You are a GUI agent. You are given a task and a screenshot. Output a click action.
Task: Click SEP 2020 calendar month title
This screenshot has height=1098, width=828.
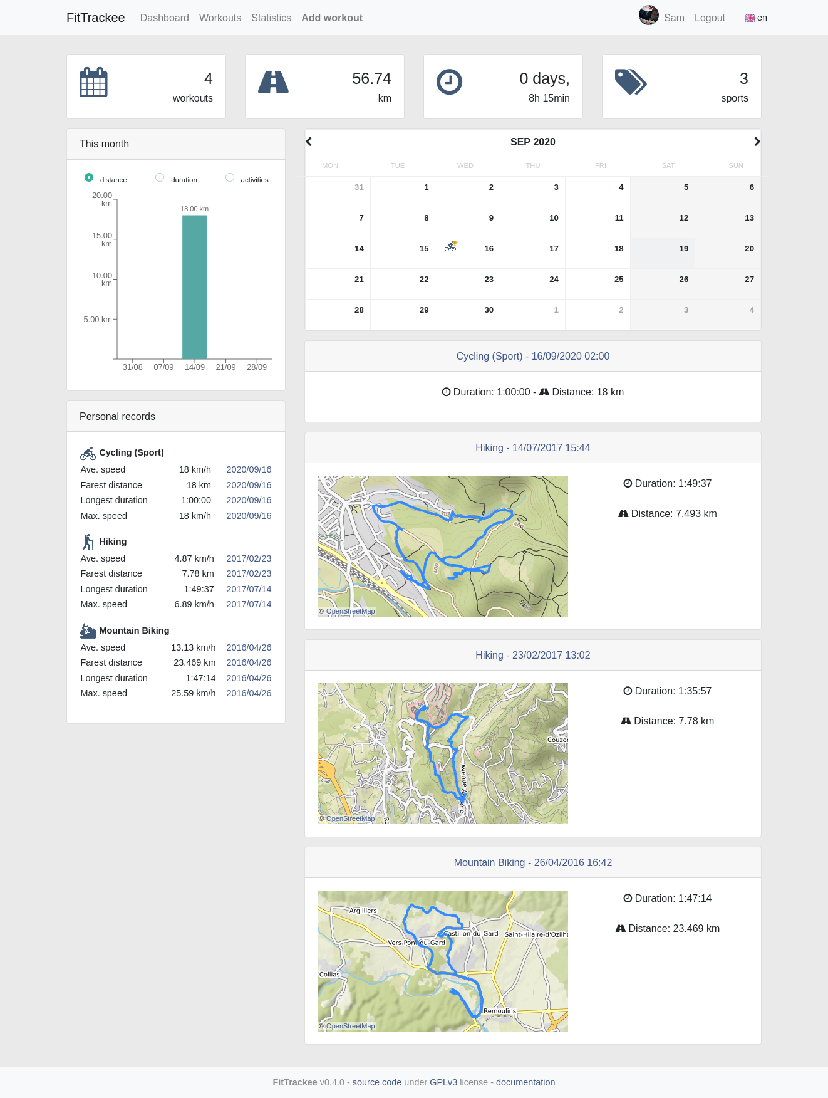(533, 142)
